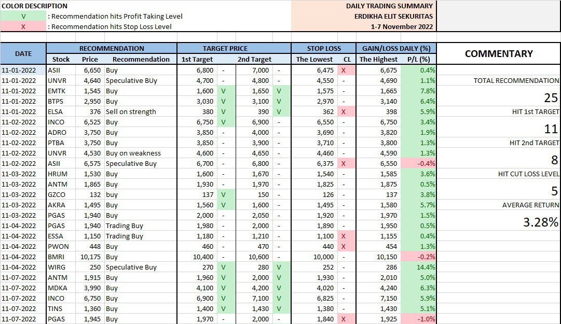This screenshot has width=561, height=324.
Task: Select the DAILY TRADING SUMMARY title cell
Action: coord(389,6)
